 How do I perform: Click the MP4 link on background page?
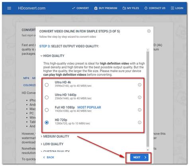[x=26, y=78]
